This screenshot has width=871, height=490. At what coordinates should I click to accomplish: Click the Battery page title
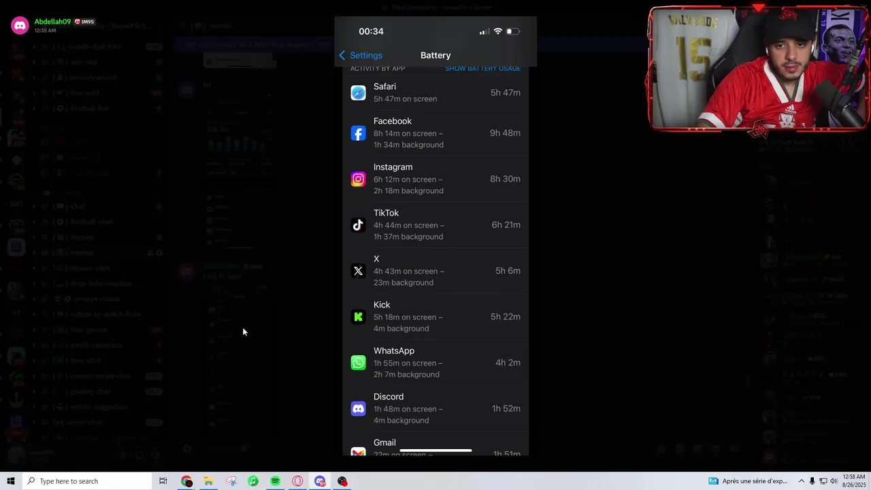tap(435, 55)
